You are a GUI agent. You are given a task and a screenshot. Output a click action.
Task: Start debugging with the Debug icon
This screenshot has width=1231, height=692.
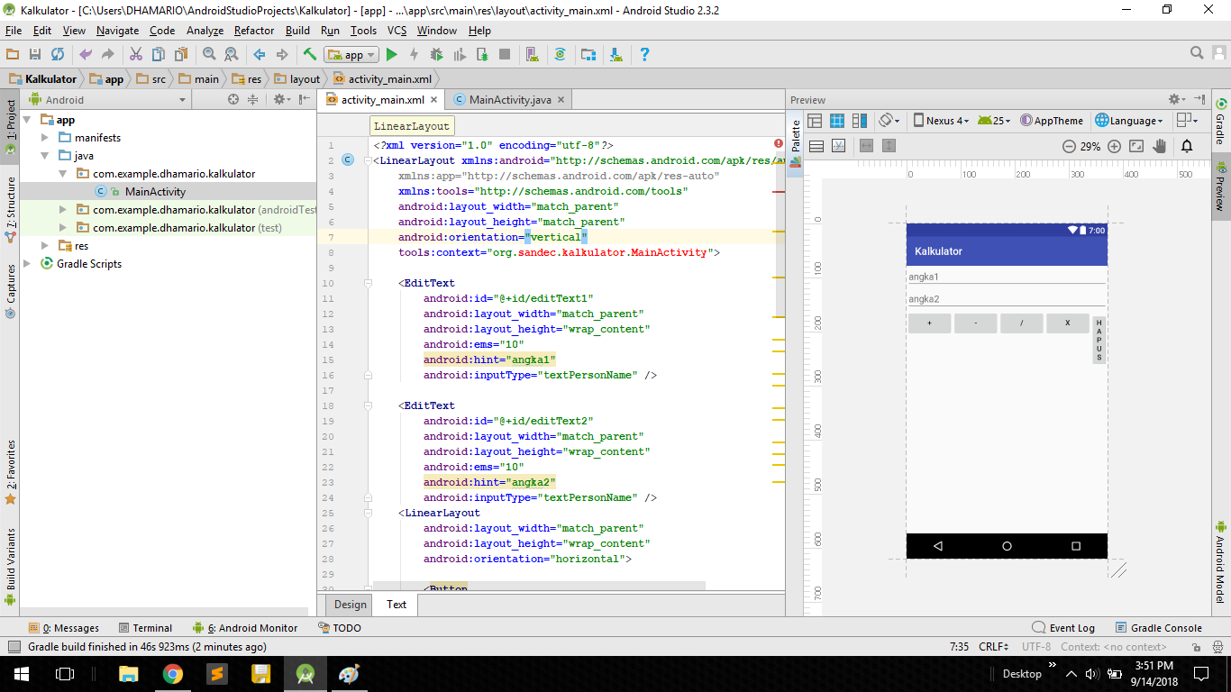(x=438, y=54)
